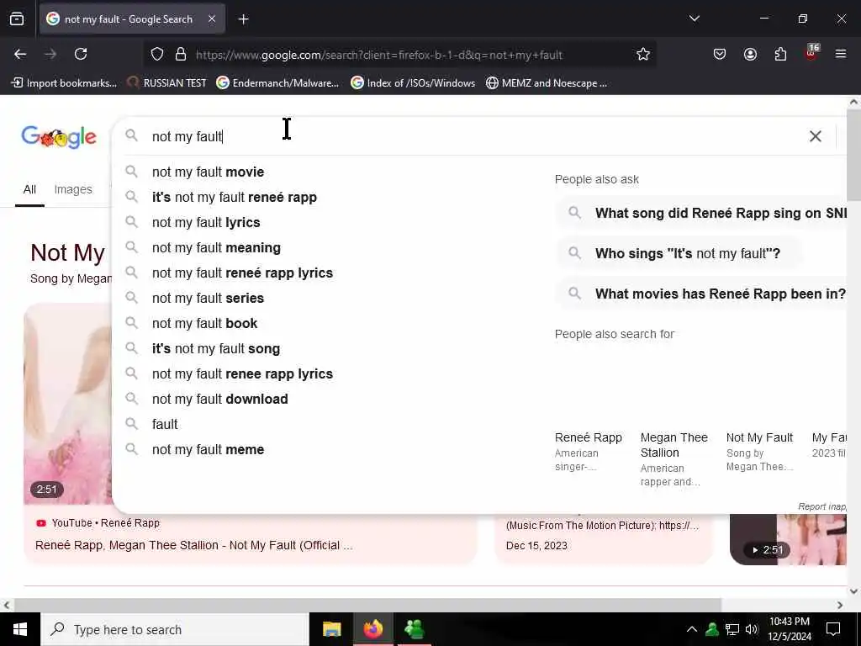Click the Firefox taskbar icon
The image size is (861, 646).
pyautogui.click(x=372, y=629)
